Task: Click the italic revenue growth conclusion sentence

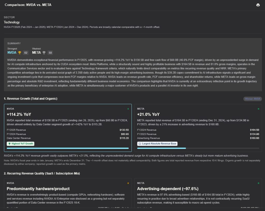Action: point(126,156)
